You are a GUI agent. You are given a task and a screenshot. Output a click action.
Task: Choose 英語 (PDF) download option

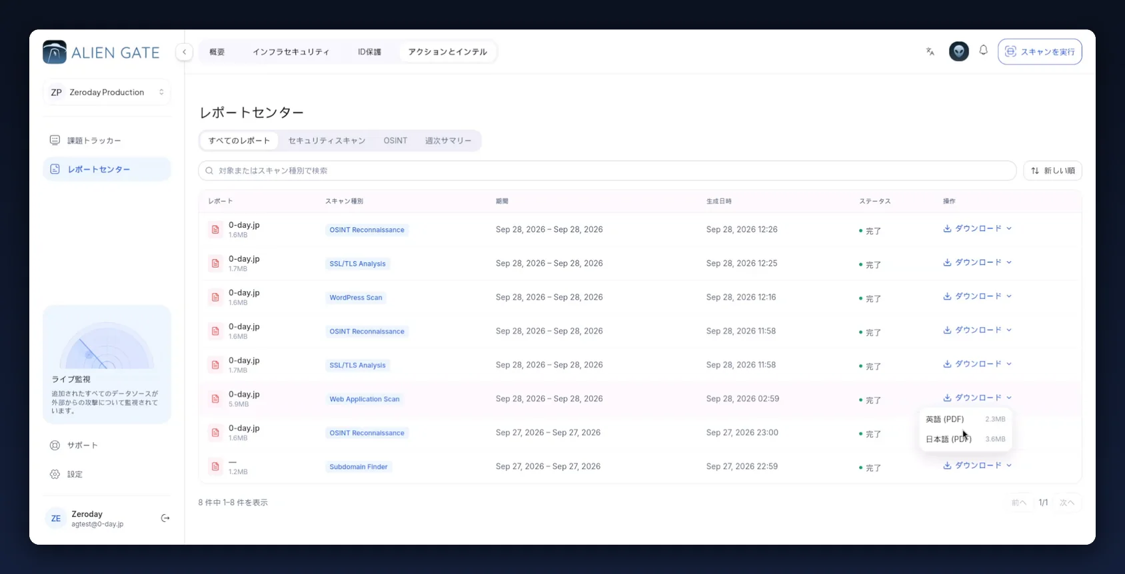pos(965,419)
